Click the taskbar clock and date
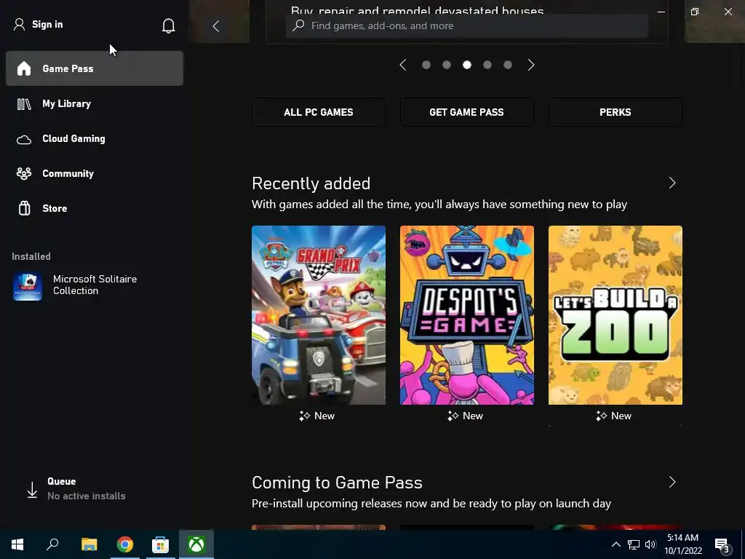The width and height of the screenshot is (745, 559). (682, 544)
